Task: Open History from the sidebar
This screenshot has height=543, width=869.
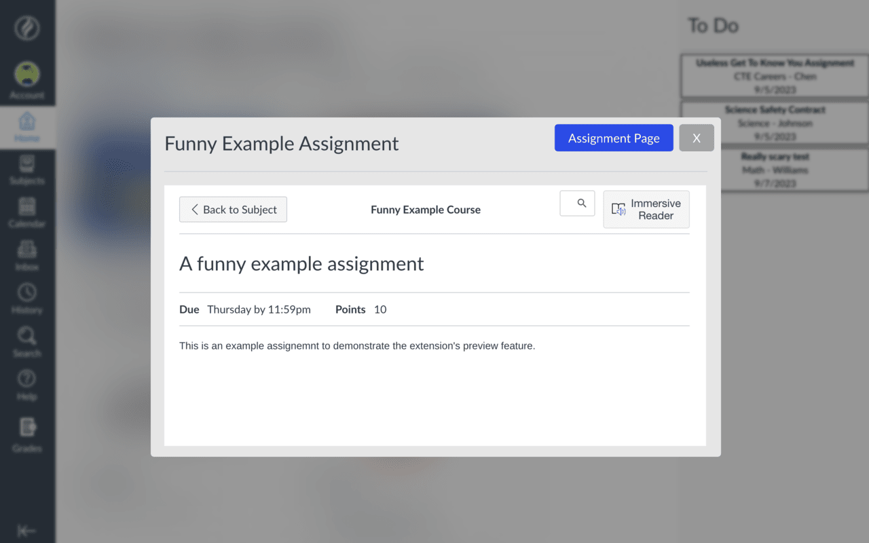Action: coord(27,299)
